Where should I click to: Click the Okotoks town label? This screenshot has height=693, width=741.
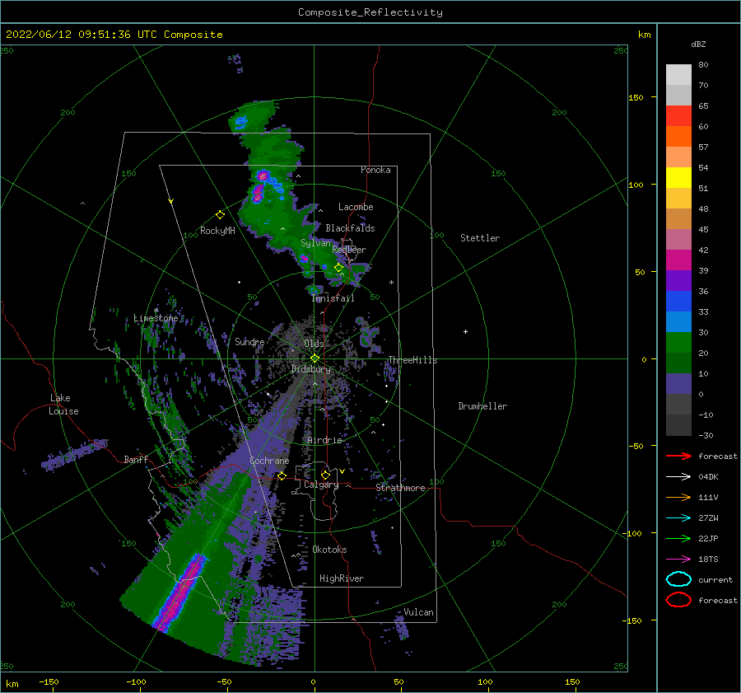329,550
